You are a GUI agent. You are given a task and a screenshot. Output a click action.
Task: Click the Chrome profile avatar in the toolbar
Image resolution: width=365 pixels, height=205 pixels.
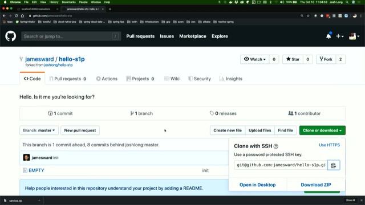[355, 16]
